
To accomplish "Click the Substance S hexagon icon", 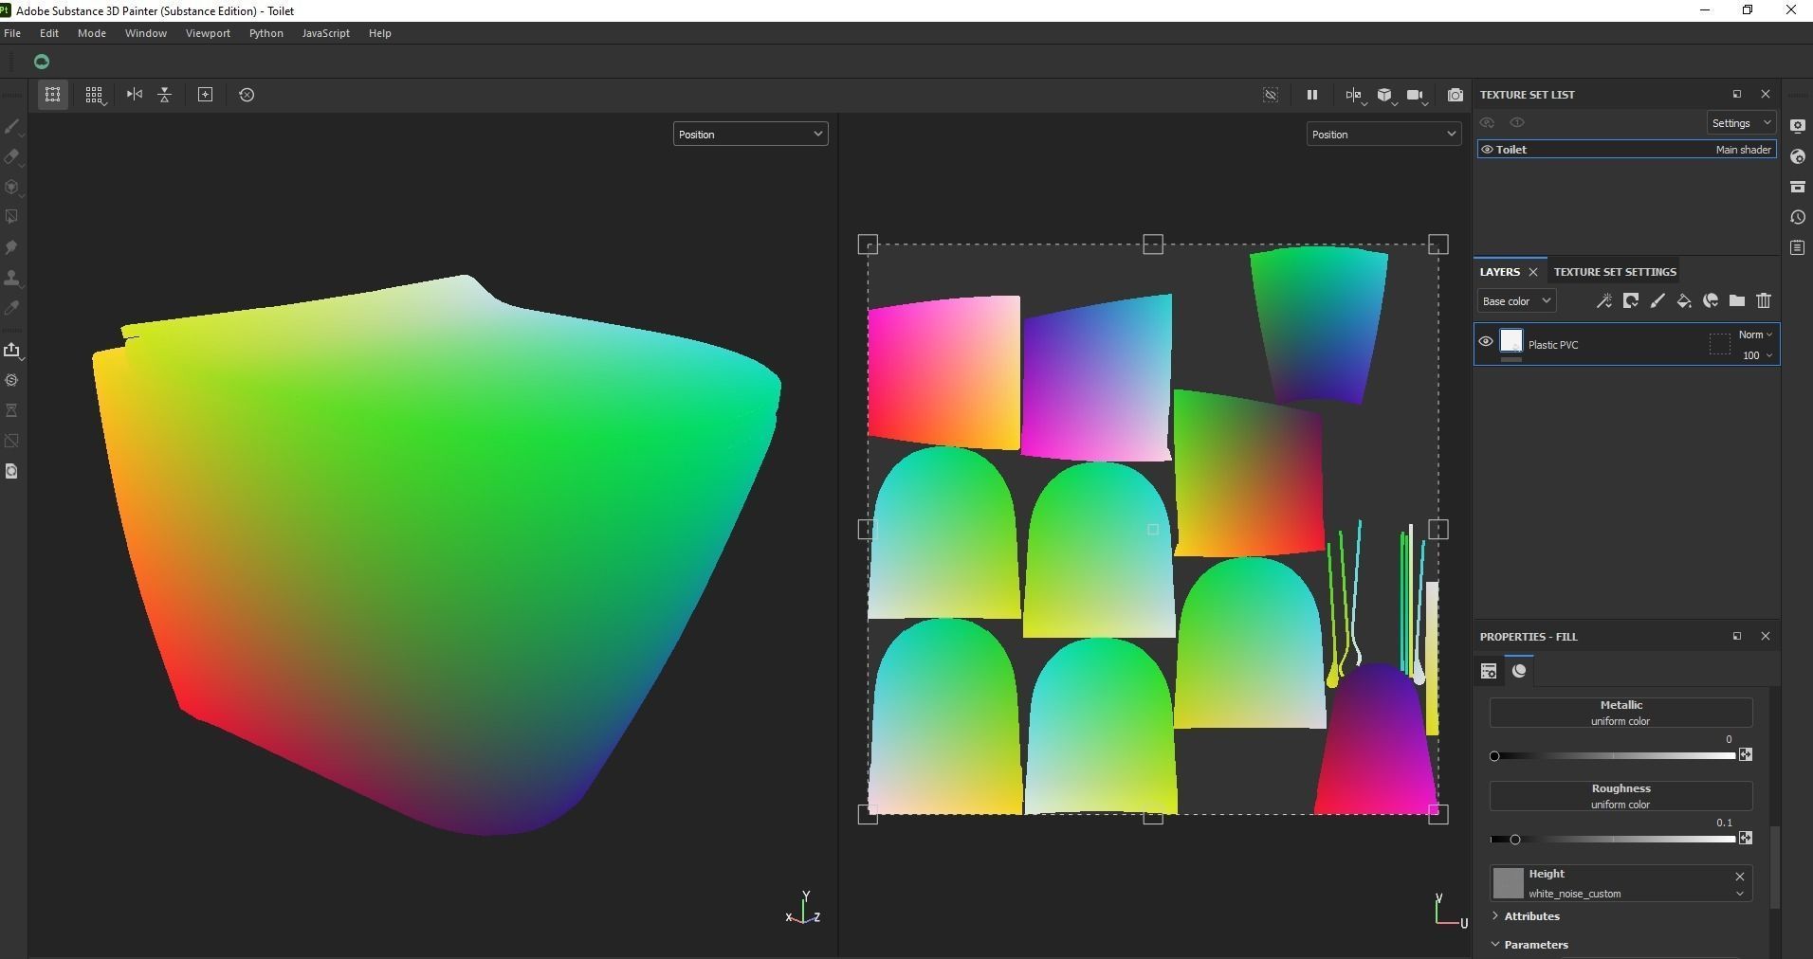I will click(12, 380).
